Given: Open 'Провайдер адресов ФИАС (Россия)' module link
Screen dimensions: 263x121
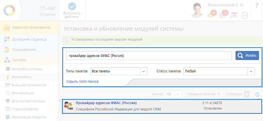Looking at the screenshot, I should [x=106, y=103].
